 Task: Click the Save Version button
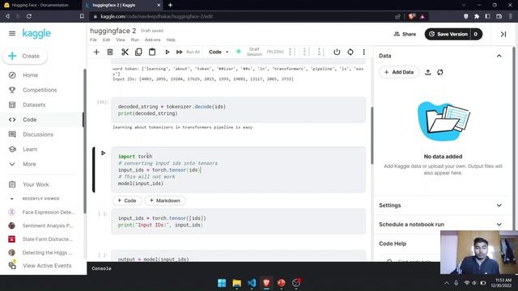coord(448,34)
